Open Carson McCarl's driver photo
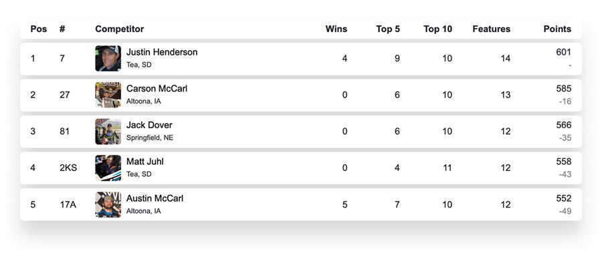The height and width of the screenshot is (257, 602). point(108,95)
